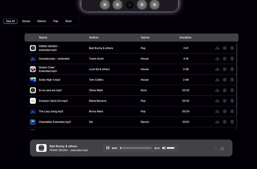Go back to the previous track

click(215, 149)
